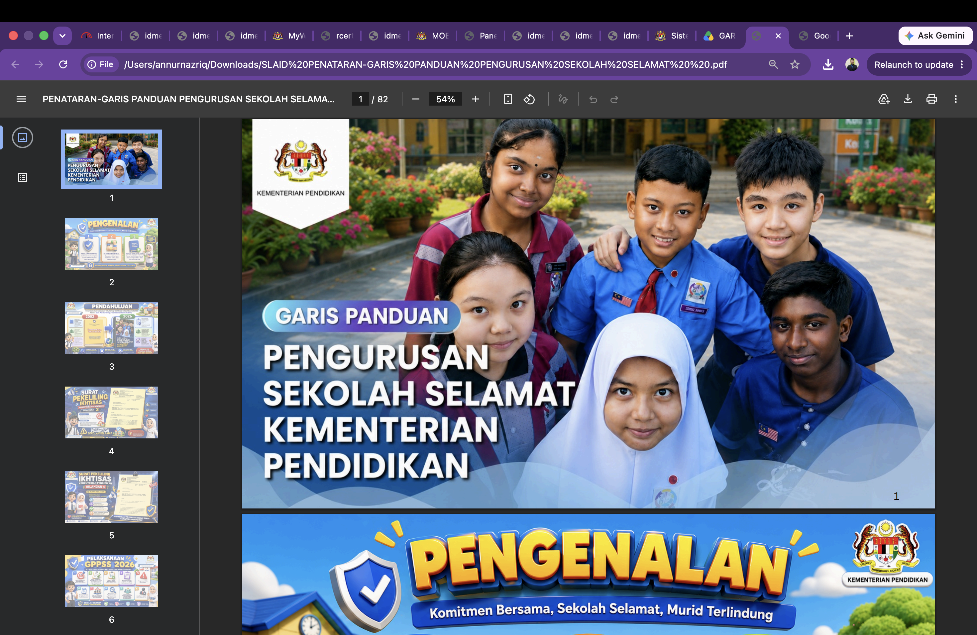Click the page number input field
Image resolution: width=977 pixels, height=635 pixels.
361,99
